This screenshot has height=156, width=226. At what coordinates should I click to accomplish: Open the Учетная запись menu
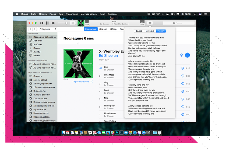[x=89, y=14]
